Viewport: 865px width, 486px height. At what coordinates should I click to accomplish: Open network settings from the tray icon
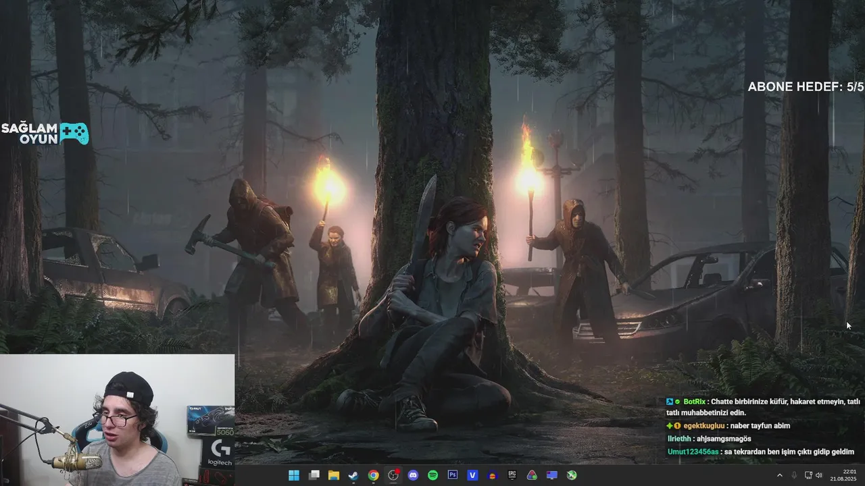click(x=808, y=475)
